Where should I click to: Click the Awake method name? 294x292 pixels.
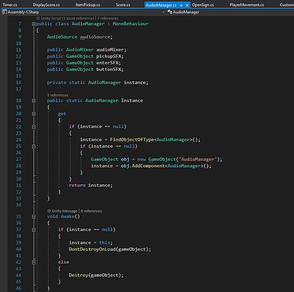pos(68,216)
